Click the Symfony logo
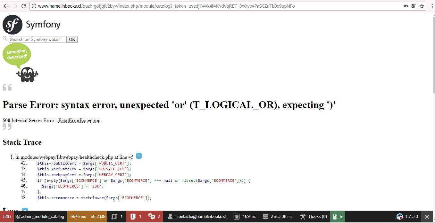This screenshot has width=435, height=223. coord(31,25)
